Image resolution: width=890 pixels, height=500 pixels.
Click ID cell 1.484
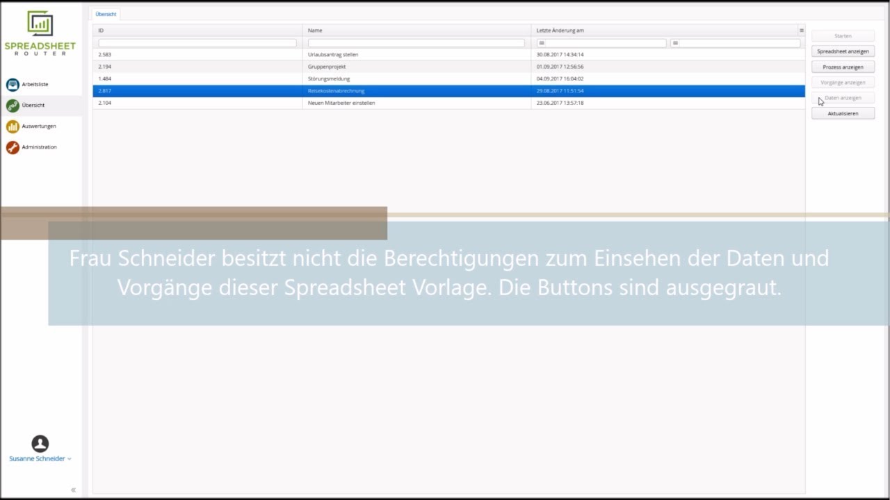coord(105,78)
